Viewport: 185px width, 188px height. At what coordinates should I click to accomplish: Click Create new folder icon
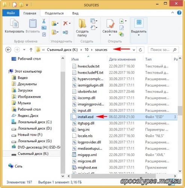(x=82, y=23)
